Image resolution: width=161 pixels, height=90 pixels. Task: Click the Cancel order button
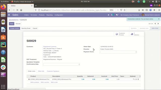pos(35,28)
